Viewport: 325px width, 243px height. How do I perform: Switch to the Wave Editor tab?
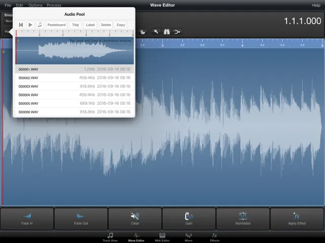136,237
